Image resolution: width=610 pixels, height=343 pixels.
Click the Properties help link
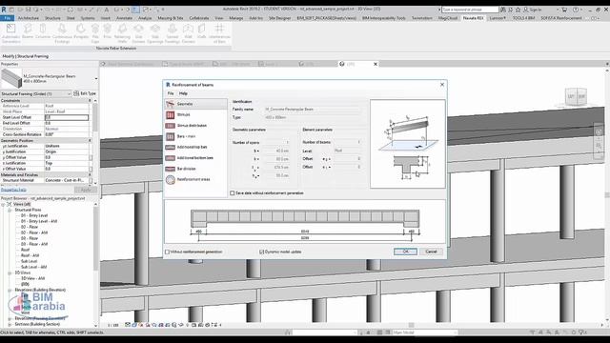click(x=13, y=190)
